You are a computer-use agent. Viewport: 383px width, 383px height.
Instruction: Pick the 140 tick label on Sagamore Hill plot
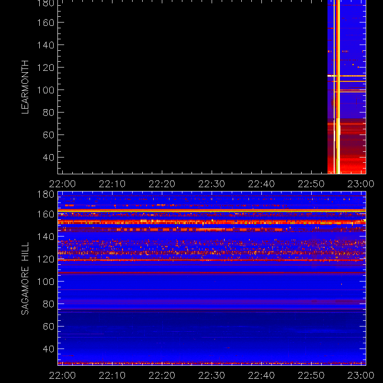(x=45, y=237)
